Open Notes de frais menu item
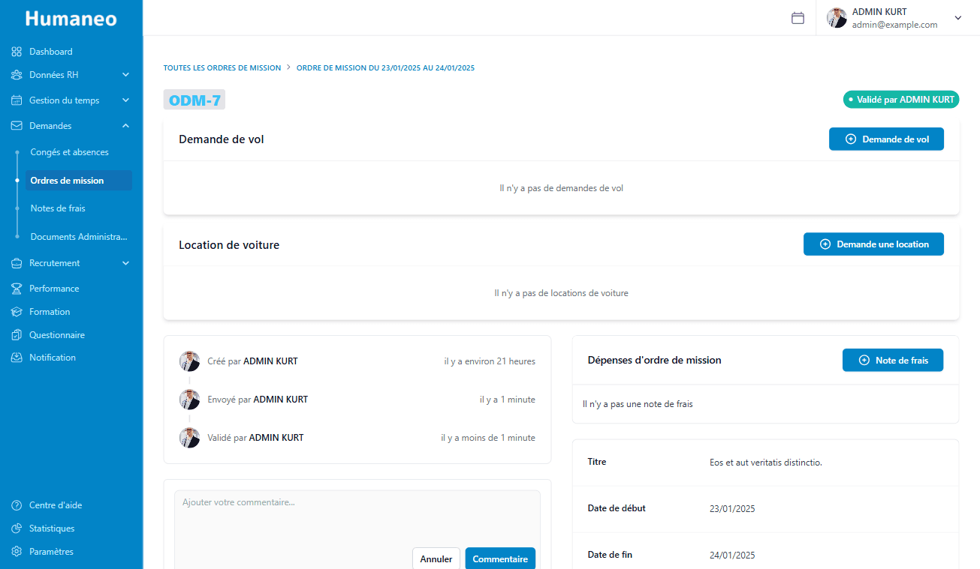 58,208
